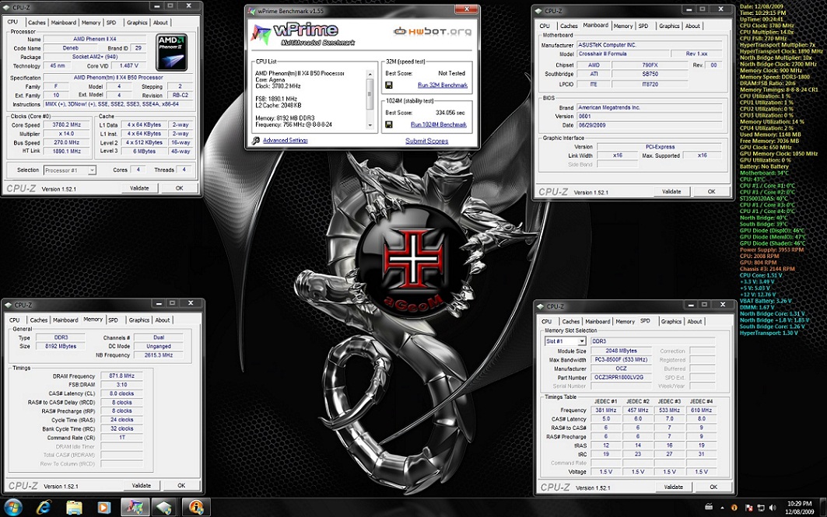The height and width of the screenshot is (517, 827).
Task: Click the hwbot.org logo in wPrime
Action: 433,32
